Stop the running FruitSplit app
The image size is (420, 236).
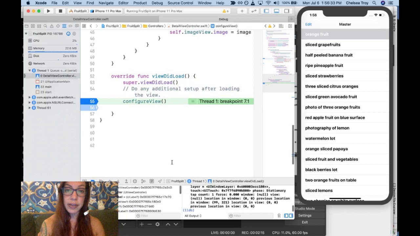click(x=60, y=11)
